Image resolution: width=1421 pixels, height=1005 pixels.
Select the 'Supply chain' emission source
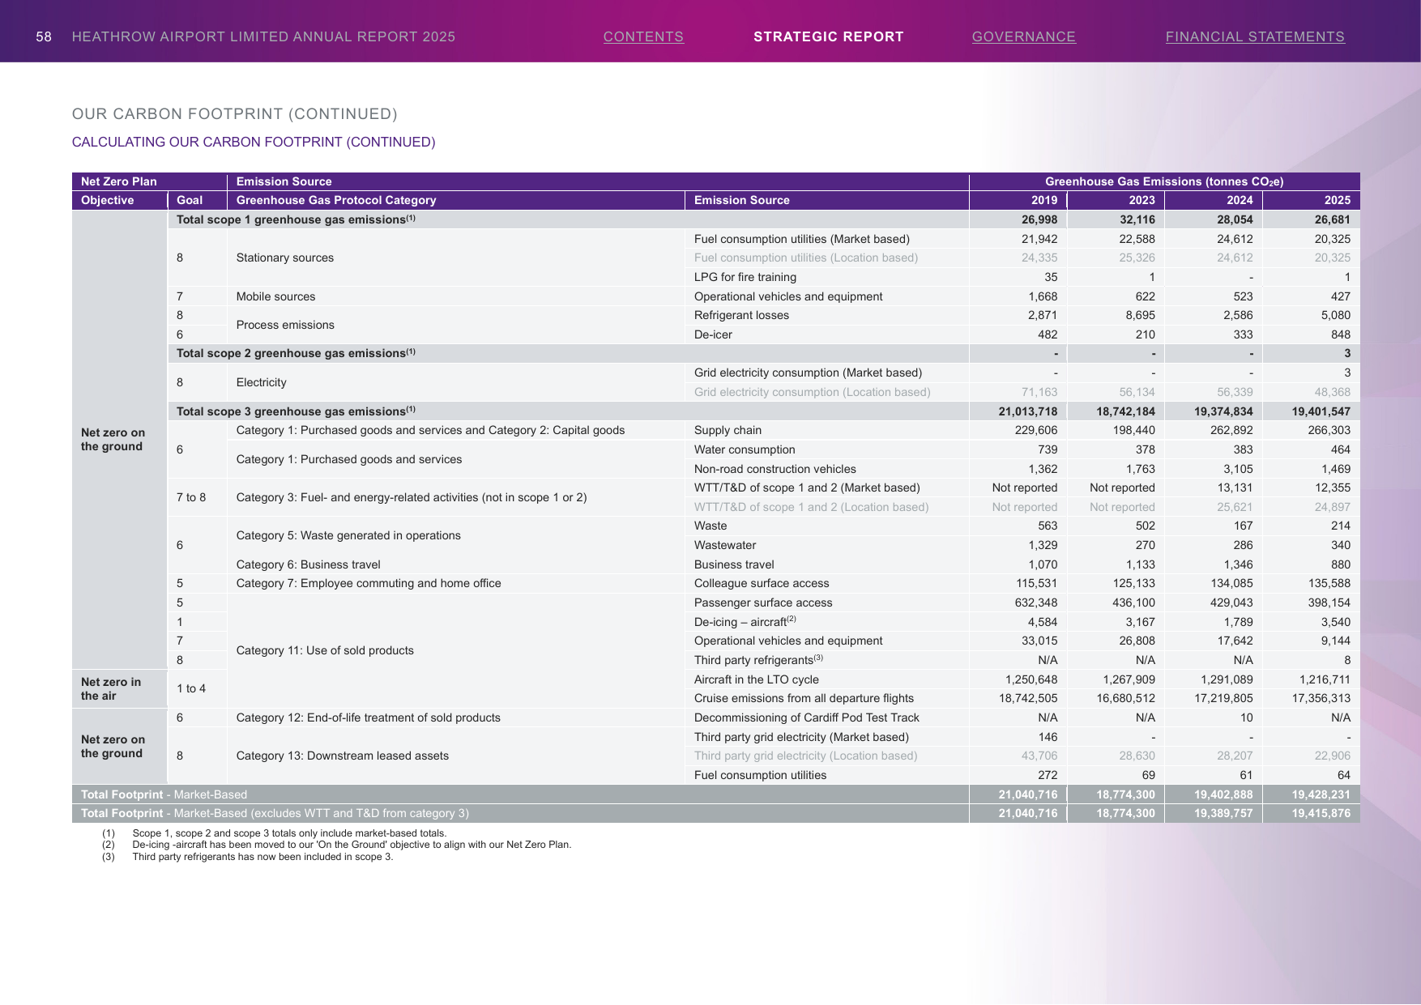click(x=728, y=430)
